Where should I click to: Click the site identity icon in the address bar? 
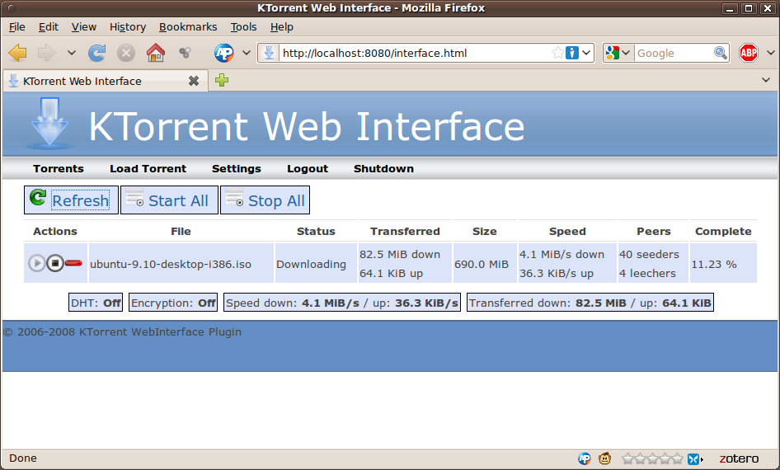269,53
